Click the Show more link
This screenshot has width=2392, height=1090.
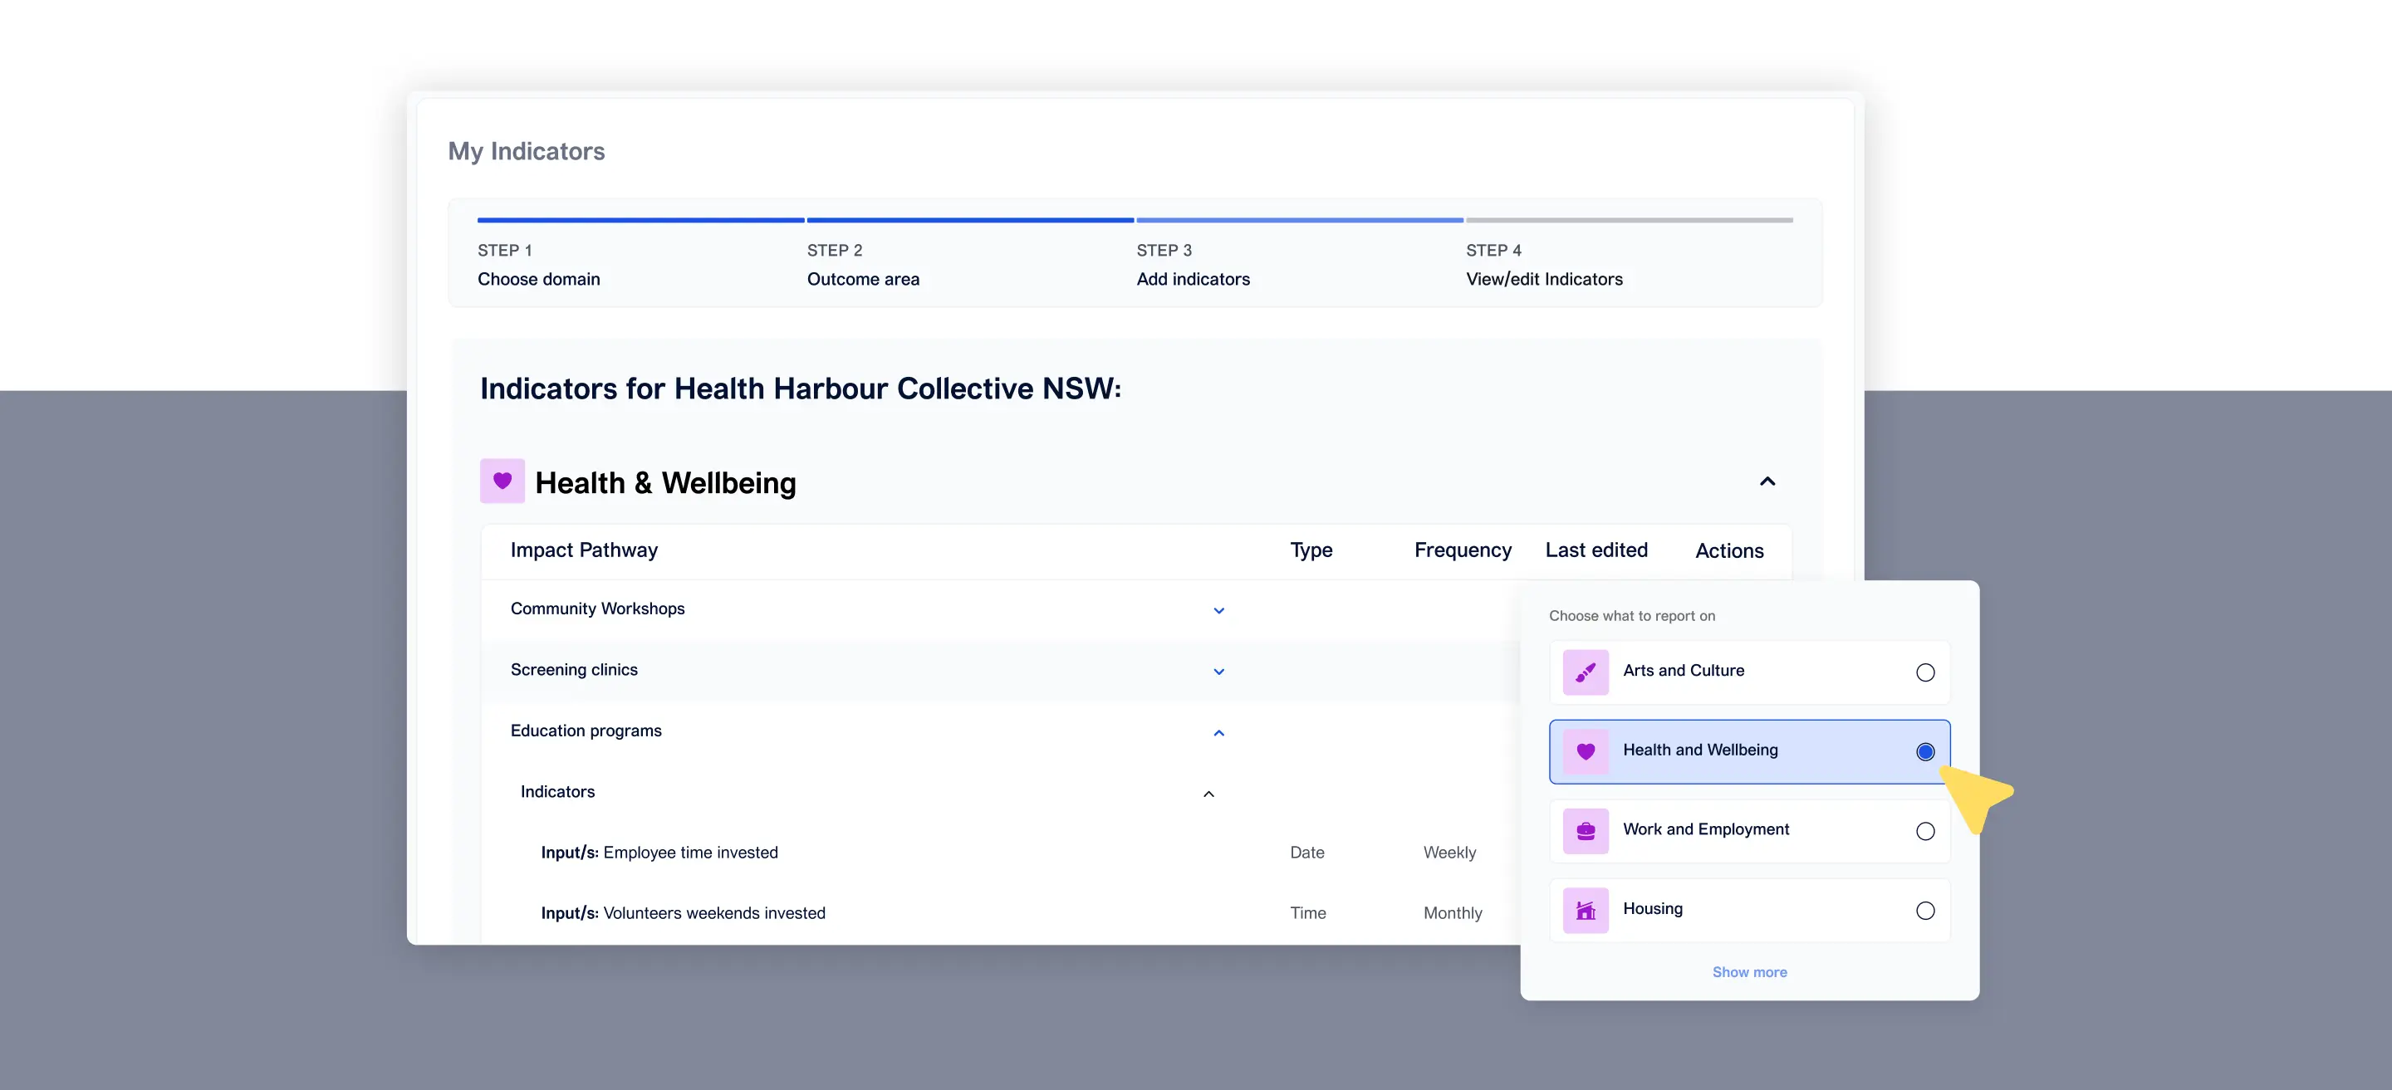pyautogui.click(x=1749, y=972)
